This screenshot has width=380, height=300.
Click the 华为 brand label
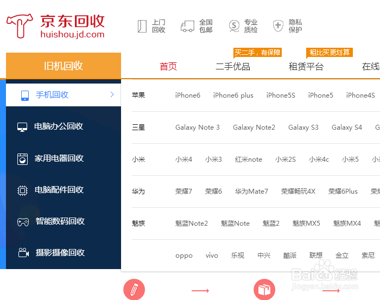[138, 192]
